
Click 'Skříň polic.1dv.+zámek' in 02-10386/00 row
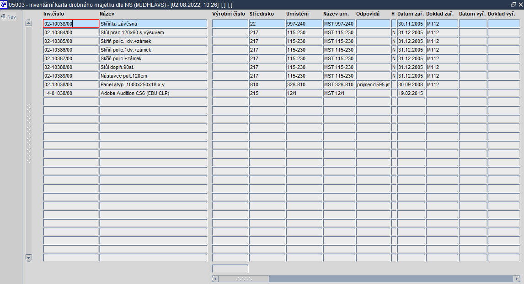point(153,50)
